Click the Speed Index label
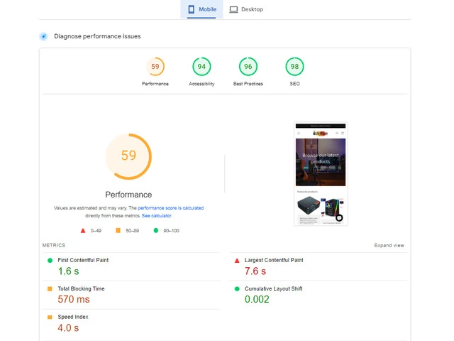This screenshot has height=341, width=454. [x=73, y=317]
